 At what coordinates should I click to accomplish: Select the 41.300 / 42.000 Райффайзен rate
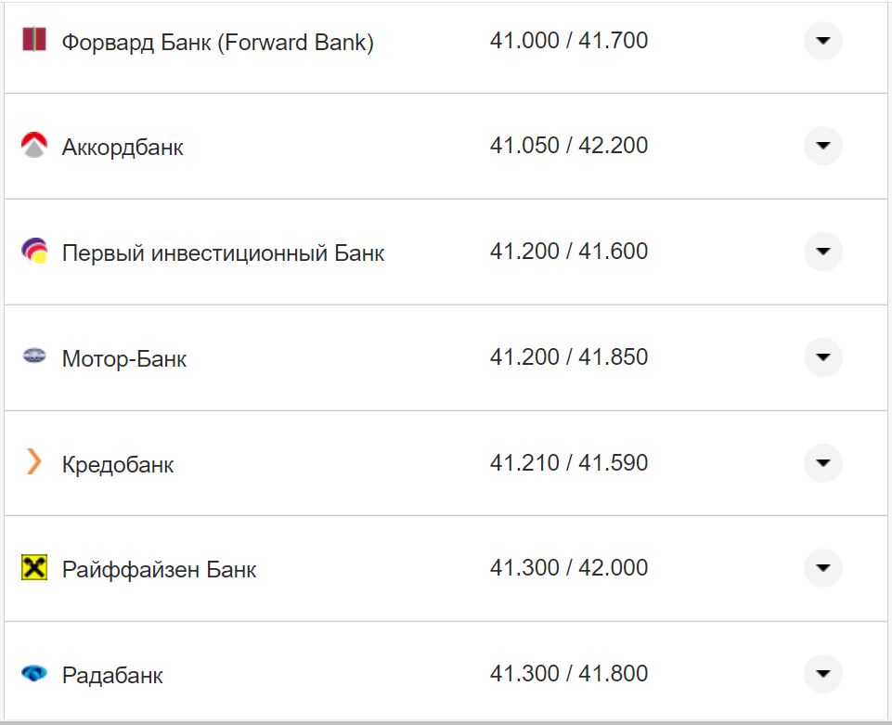pos(570,568)
